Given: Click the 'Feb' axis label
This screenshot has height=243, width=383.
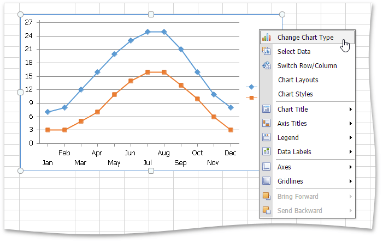Looking at the screenshot, I should 64,153.
